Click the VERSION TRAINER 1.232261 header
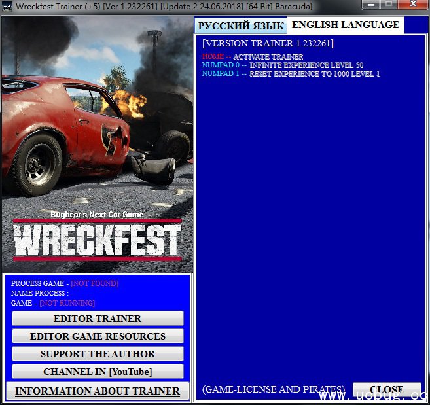This screenshot has height=405, width=430. [x=268, y=43]
